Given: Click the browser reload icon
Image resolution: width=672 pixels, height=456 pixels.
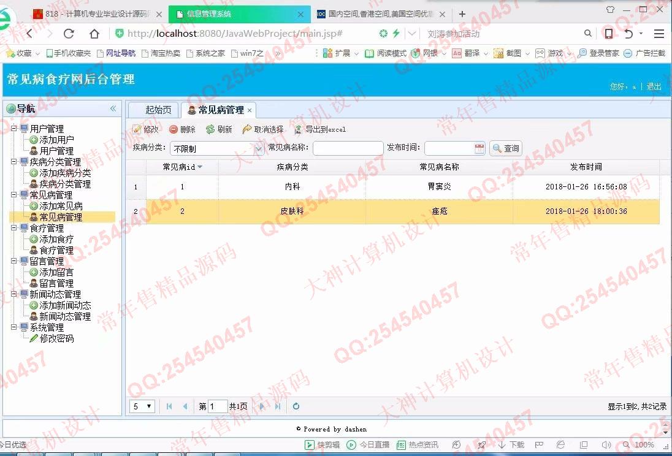Looking at the screenshot, I should [x=69, y=34].
